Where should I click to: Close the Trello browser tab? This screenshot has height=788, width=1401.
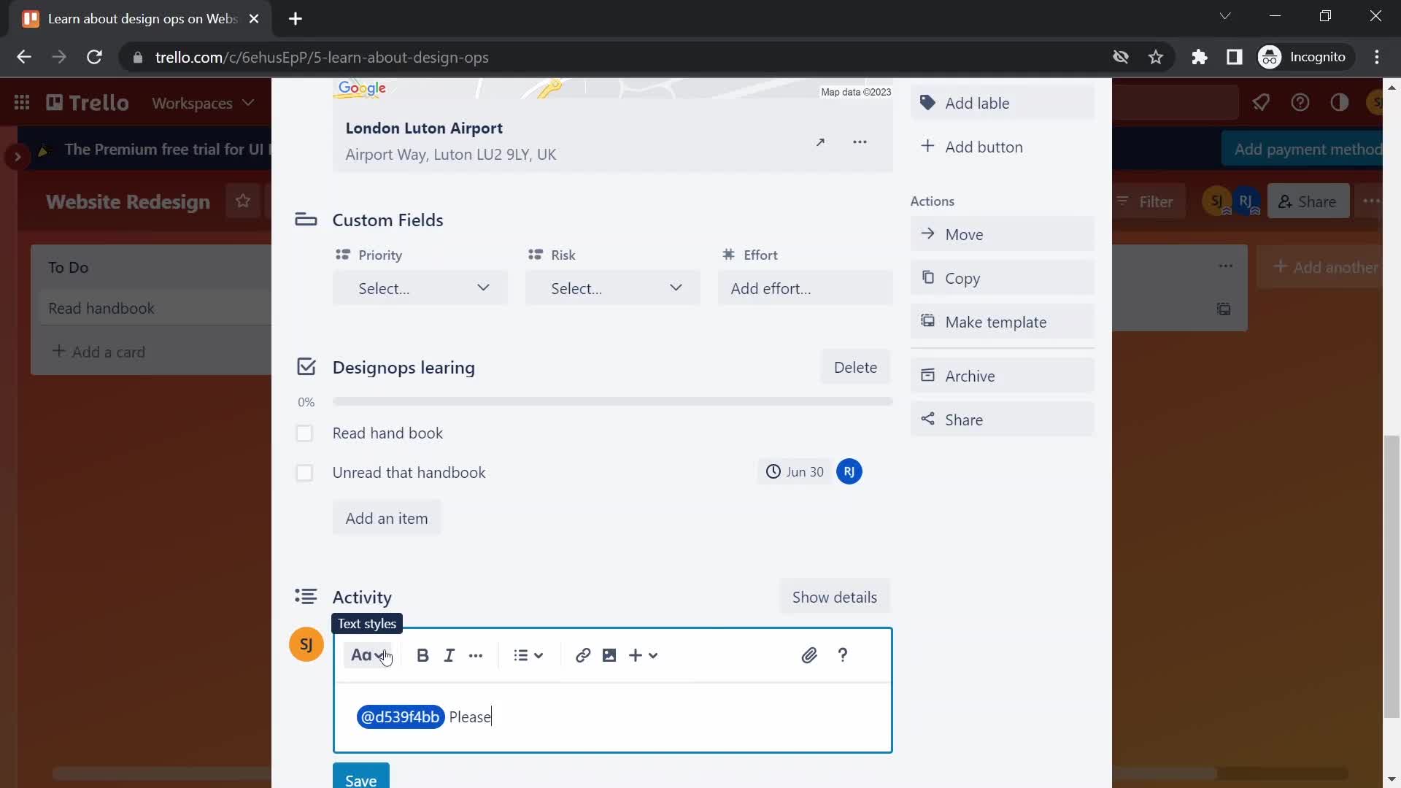pyautogui.click(x=254, y=19)
